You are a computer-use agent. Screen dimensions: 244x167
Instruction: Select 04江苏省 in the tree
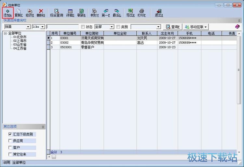pyautogui.click(x=20, y=49)
